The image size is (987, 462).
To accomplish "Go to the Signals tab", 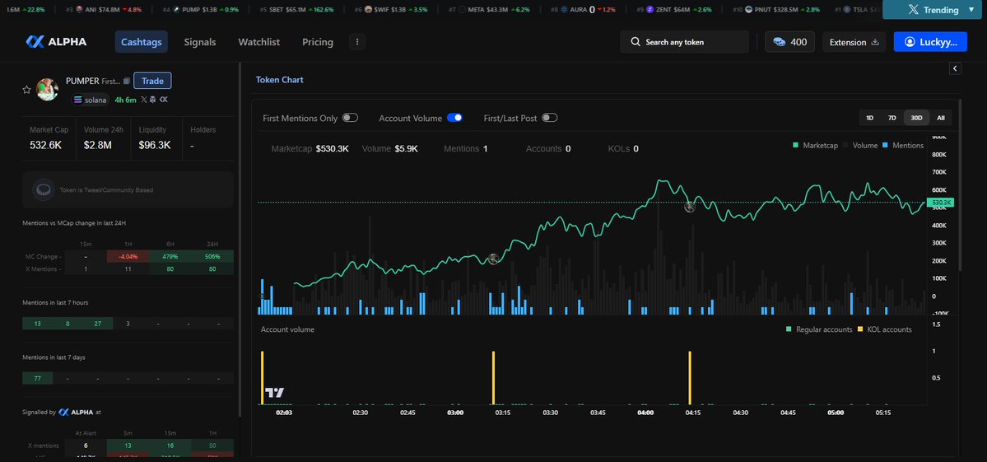I will click(x=199, y=42).
